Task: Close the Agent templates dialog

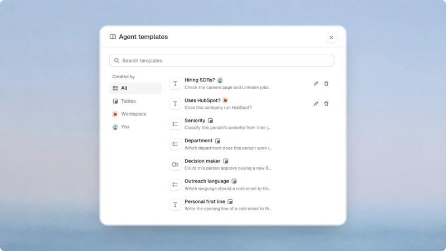Action: pyautogui.click(x=331, y=37)
